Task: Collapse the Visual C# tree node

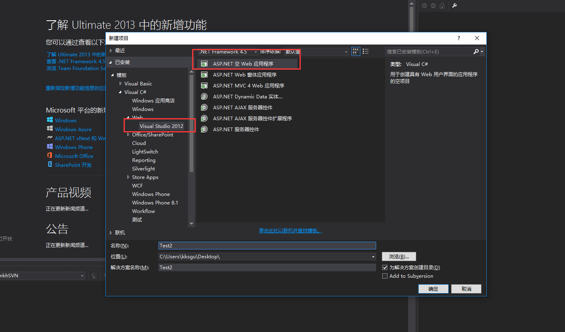Action: click(x=120, y=92)
